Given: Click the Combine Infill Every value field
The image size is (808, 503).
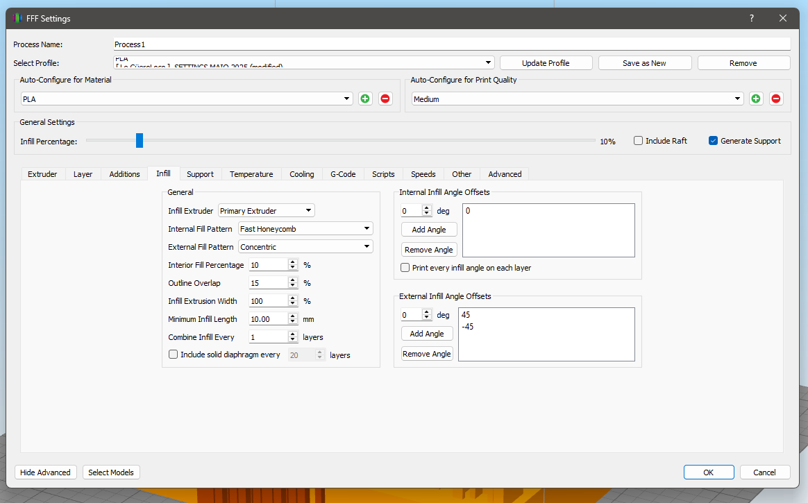Looking at the screenshot, I should point(268,336).
